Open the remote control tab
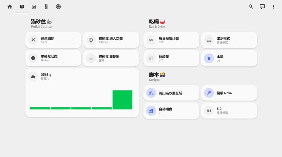282x157 pixels. pyautogui.click(x=46, y=7)
